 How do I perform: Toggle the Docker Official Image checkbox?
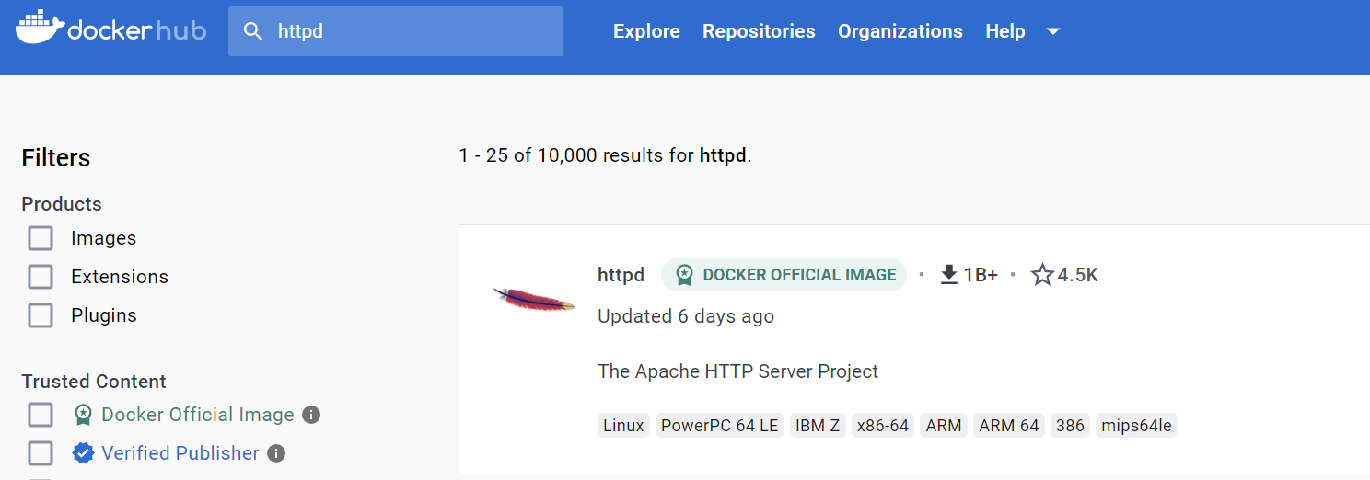tap(41, 415)
